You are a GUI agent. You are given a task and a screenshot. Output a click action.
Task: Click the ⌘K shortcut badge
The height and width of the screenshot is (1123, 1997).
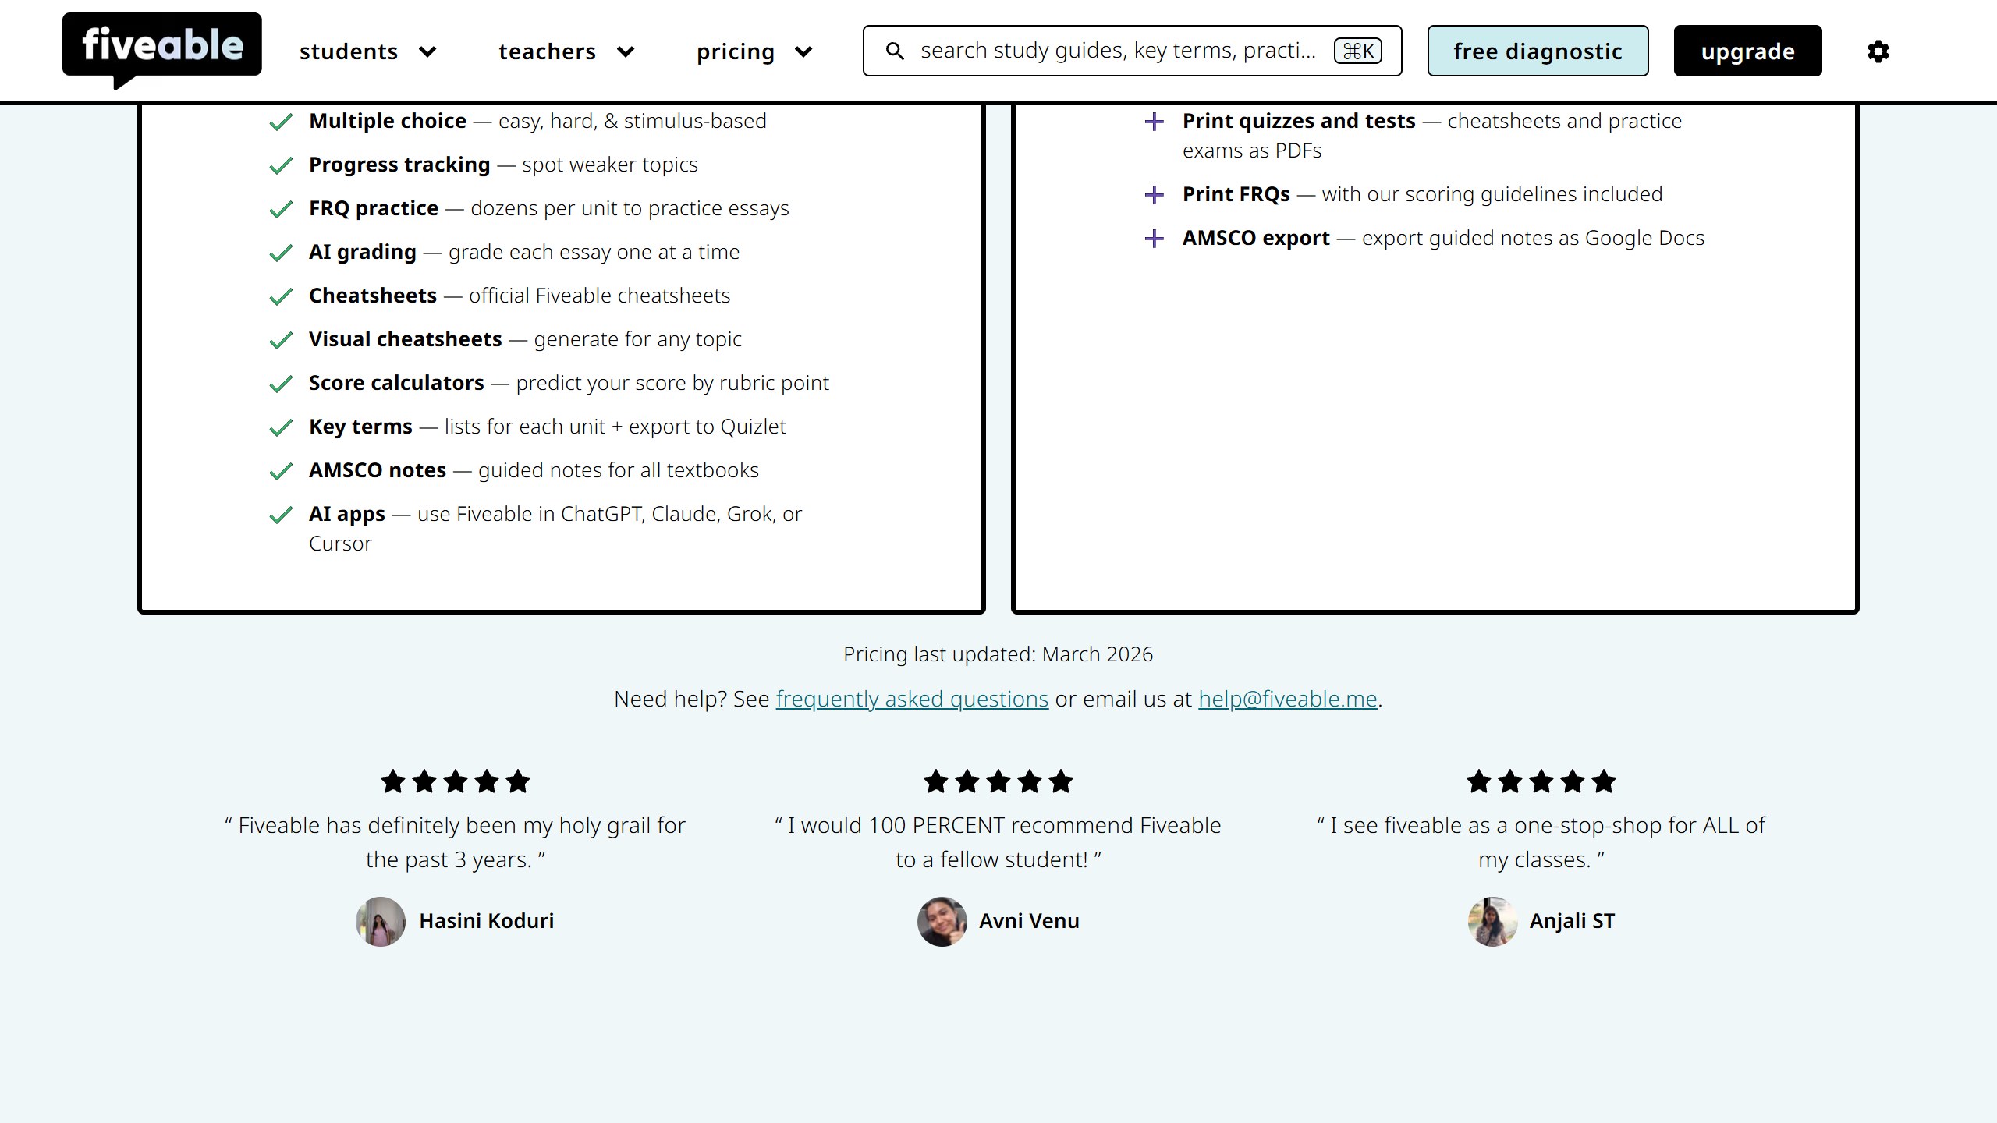pos(1358,51)
